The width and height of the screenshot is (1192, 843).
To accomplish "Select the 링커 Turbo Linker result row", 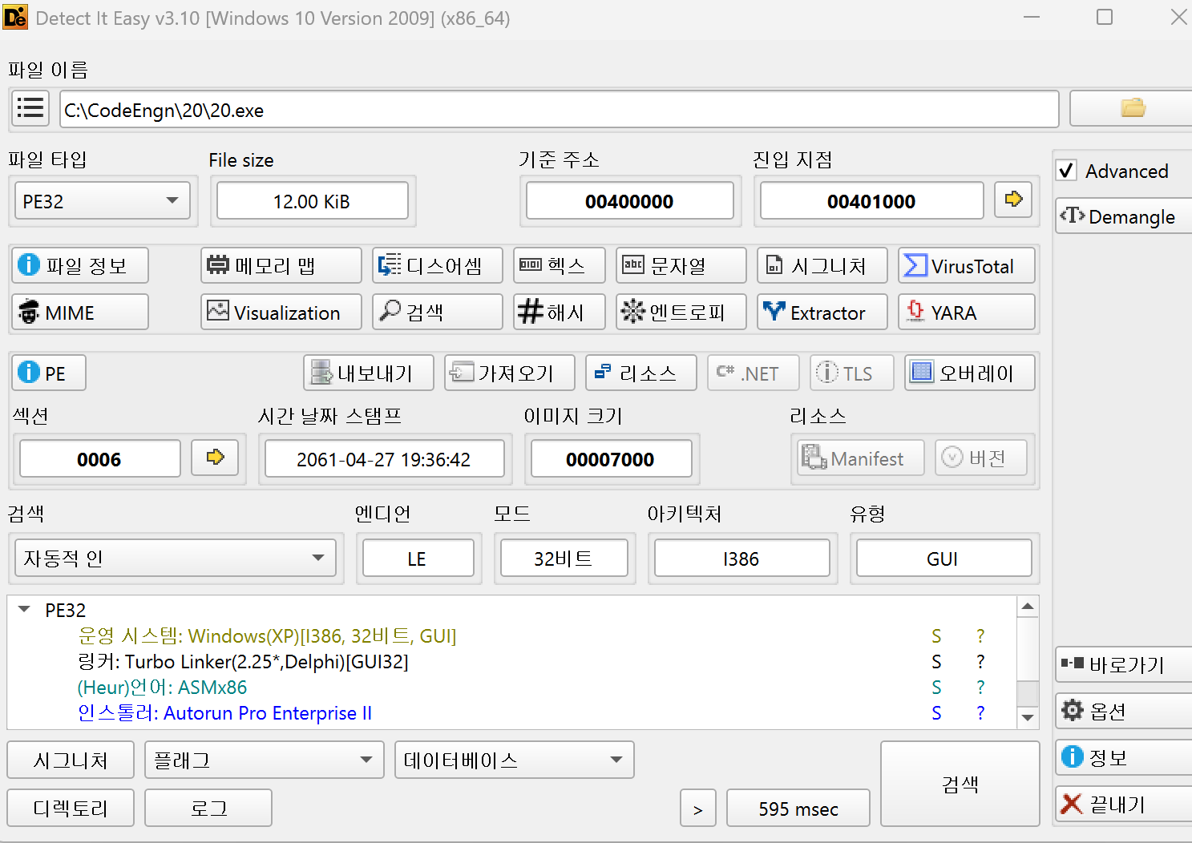I will click(511, 661).
